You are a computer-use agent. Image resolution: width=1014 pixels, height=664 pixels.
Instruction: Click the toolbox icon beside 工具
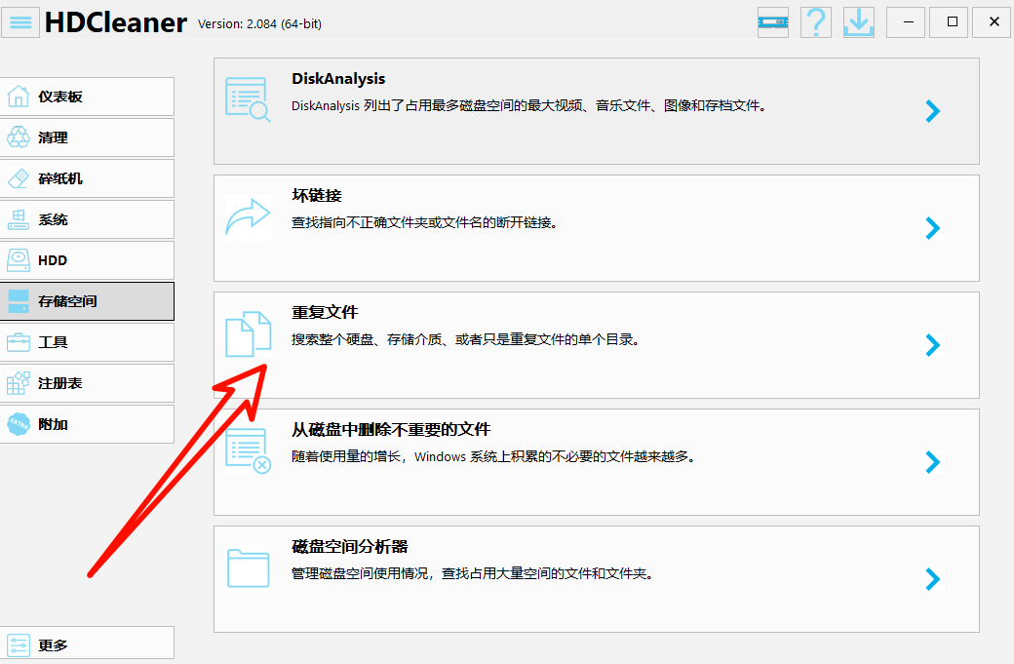19,342
